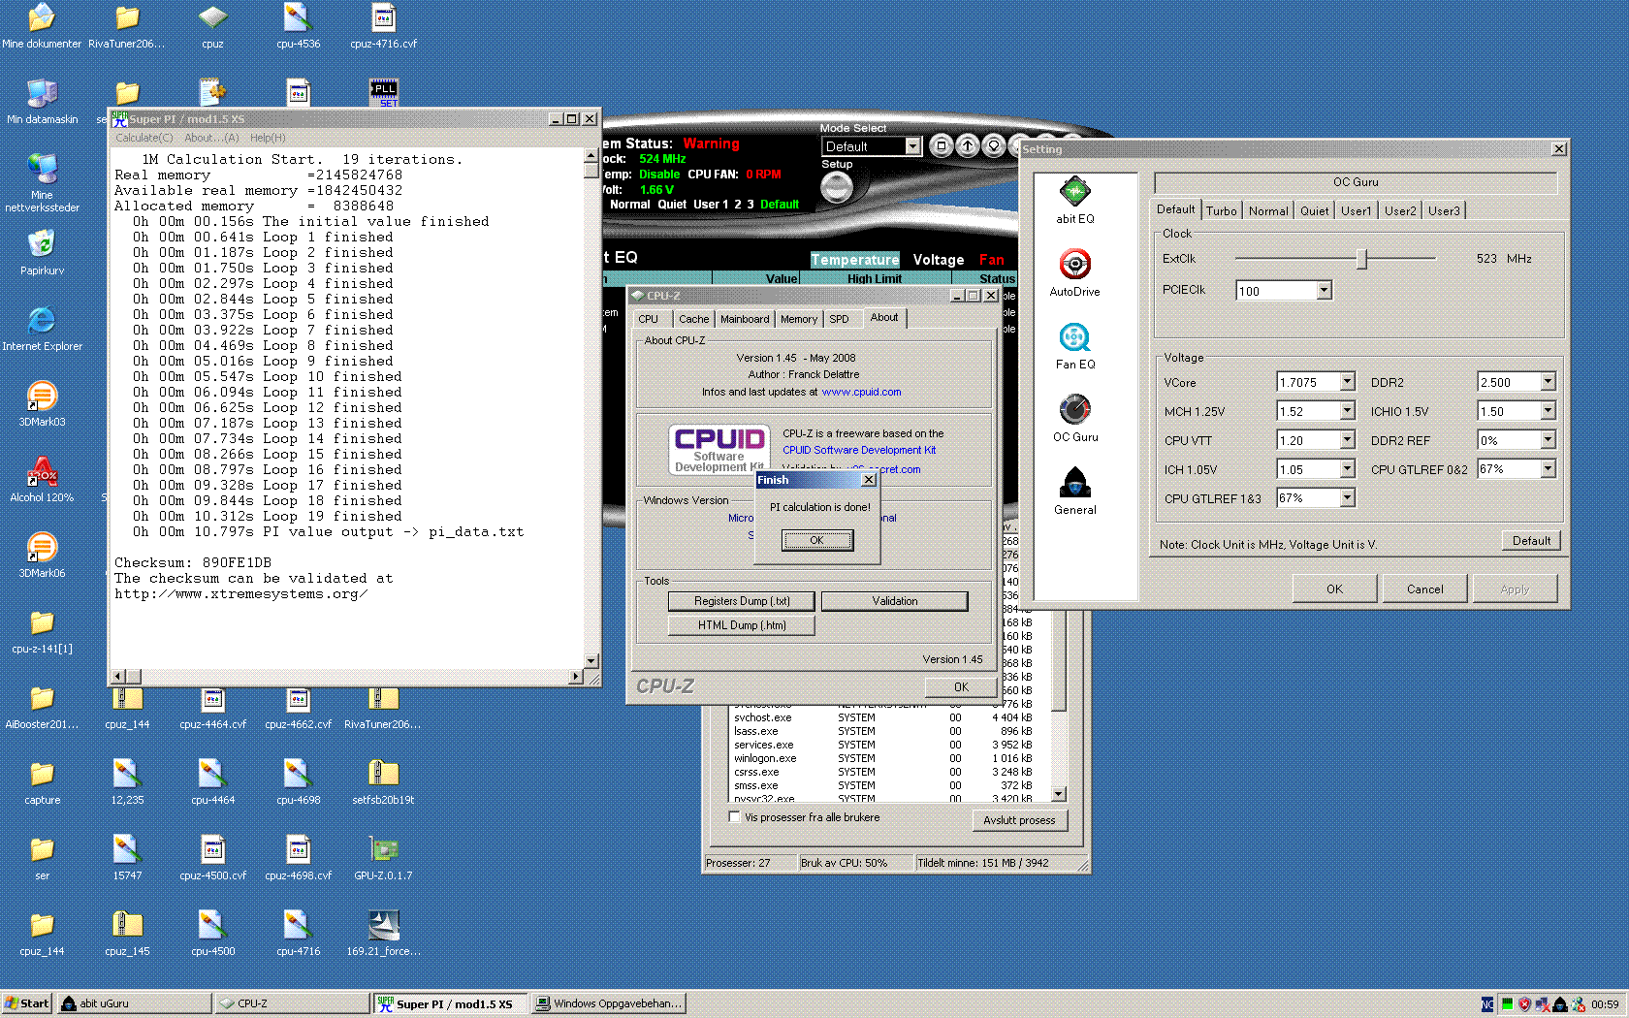Click ExtClk slider handle
1629x1018 pixels.
pos(1361,259)
